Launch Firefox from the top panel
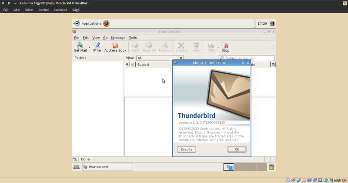This screenshot has width=348, height=183. point(107,23)
